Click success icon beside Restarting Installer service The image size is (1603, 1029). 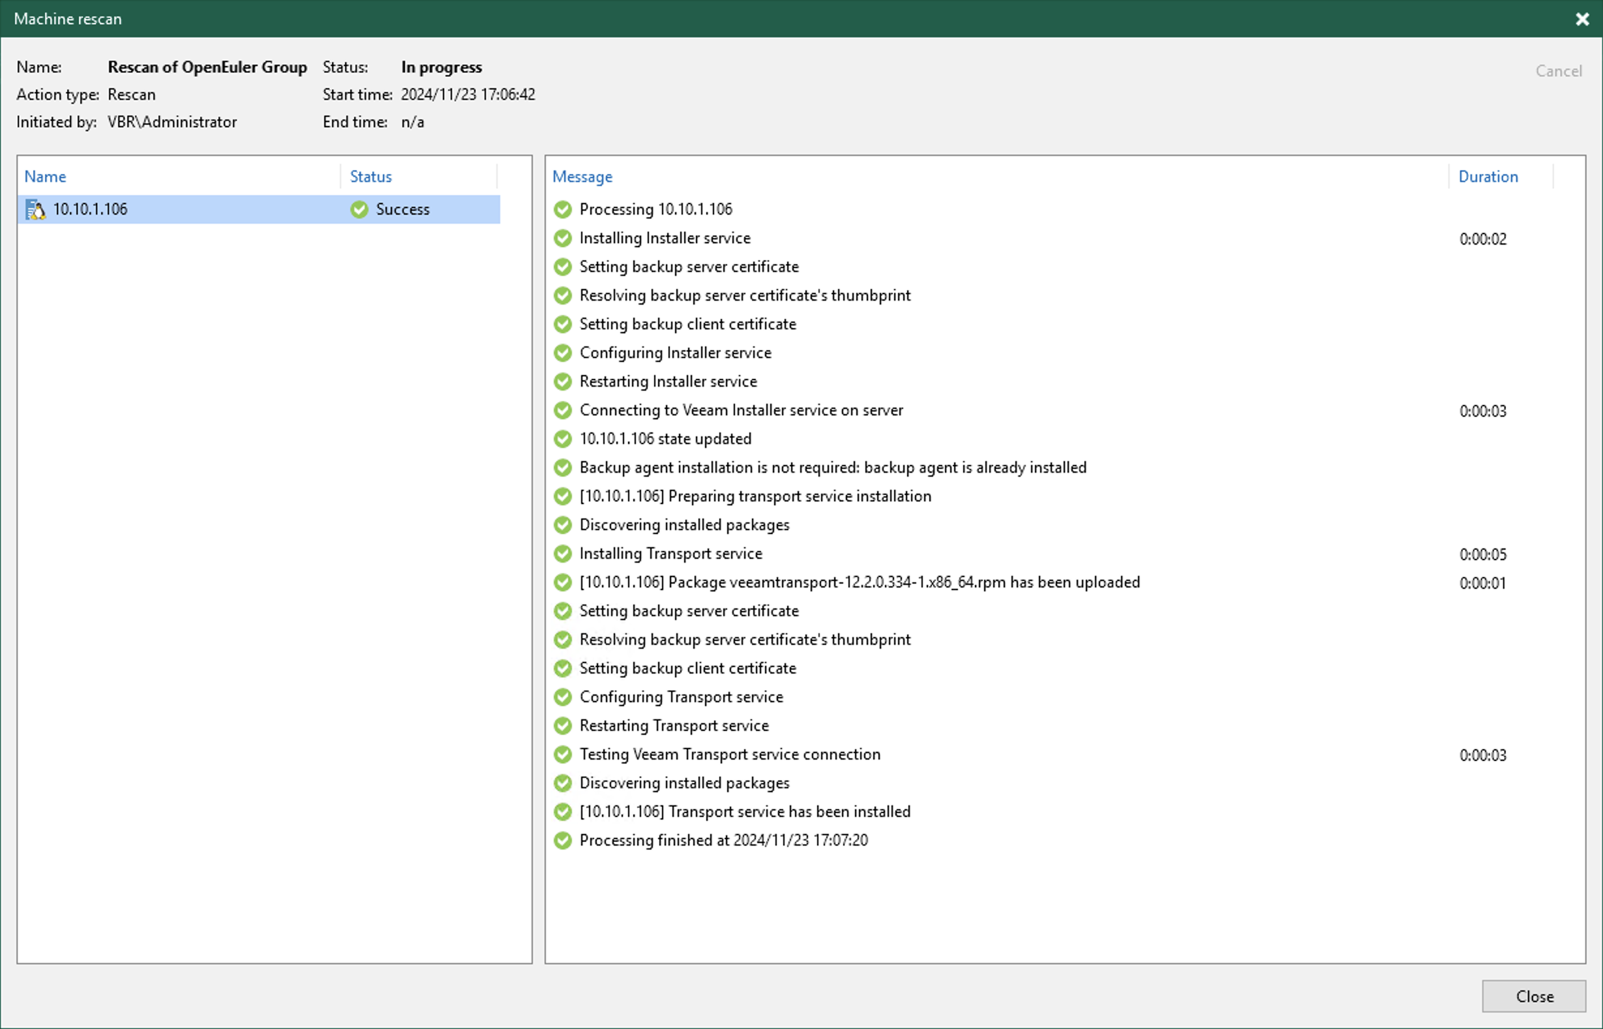point(563,381)
